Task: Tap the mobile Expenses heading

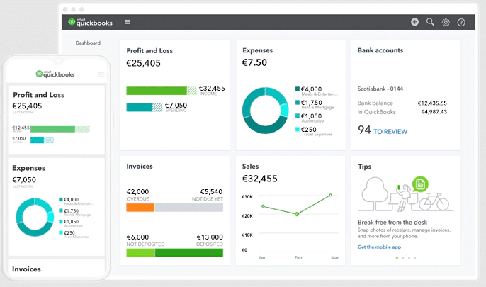Action: [x=28, y=168]
